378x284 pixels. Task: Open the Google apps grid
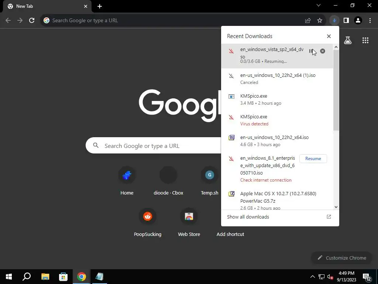click(x=365, y=40)
